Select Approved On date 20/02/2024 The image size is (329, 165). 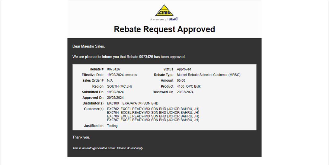[115, 98]
